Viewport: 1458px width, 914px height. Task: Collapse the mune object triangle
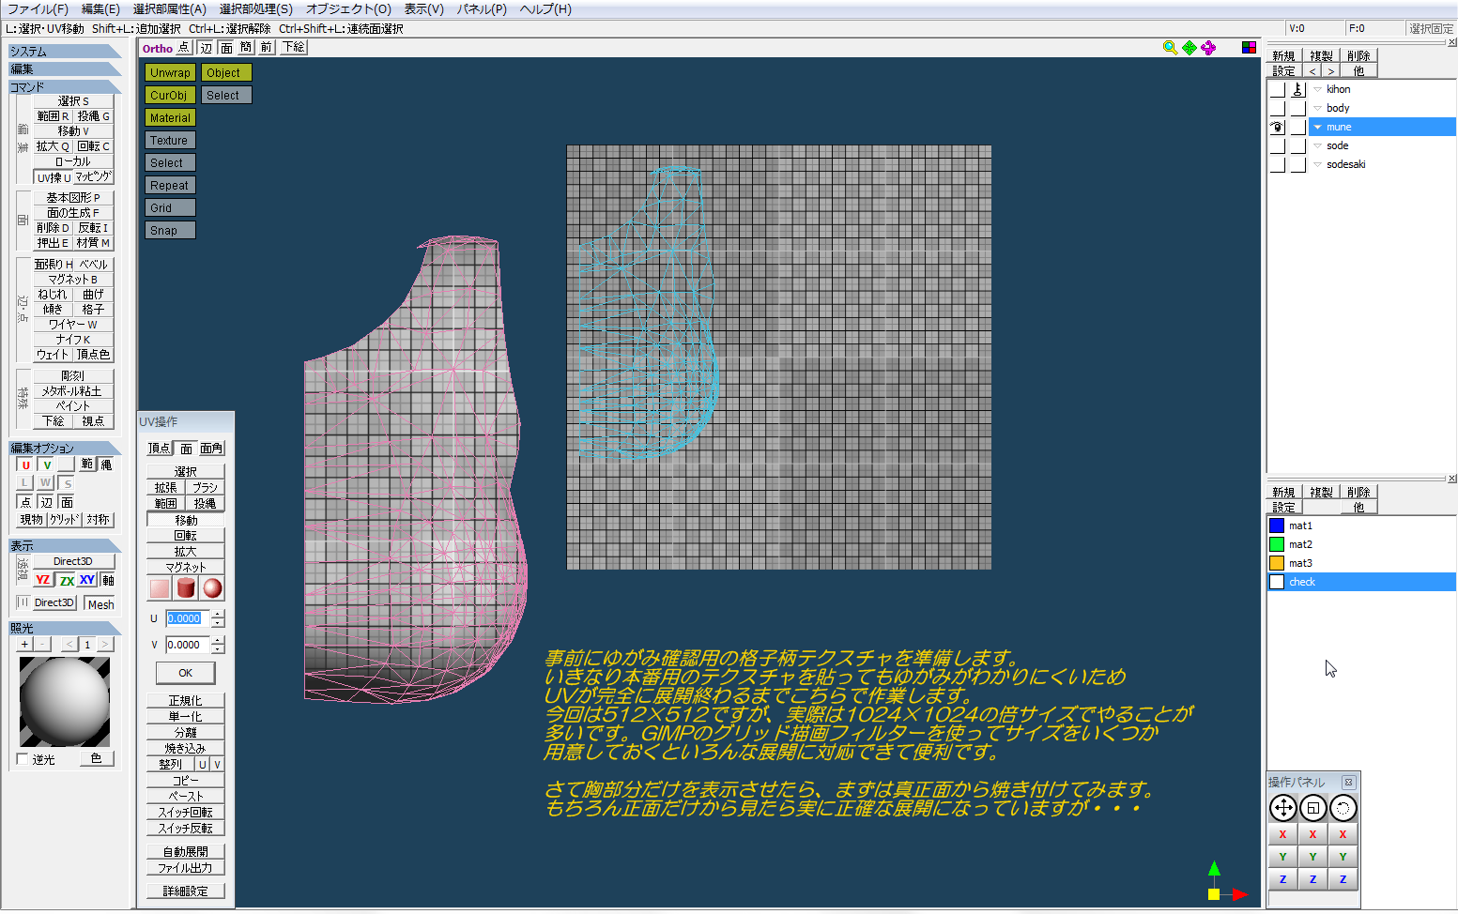[1317, 127]
